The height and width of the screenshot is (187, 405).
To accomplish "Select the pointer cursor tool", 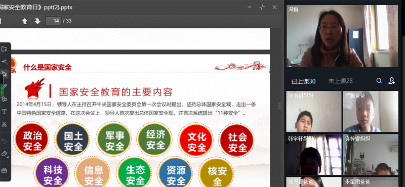I will click(5, 74).
